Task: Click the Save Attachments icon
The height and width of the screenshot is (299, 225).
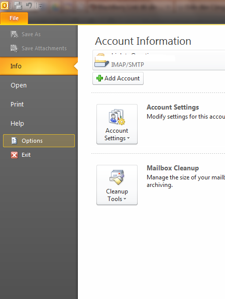Action: pyautogui.click(x=14, y=48)
